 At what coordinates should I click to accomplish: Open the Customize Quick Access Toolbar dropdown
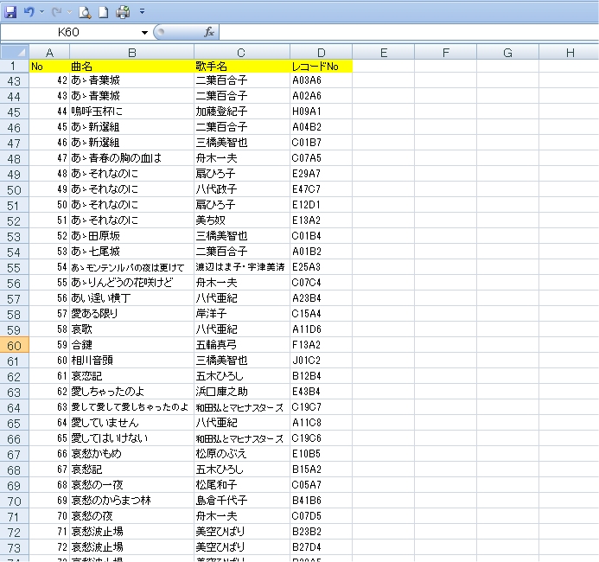(x=142, y=12)
